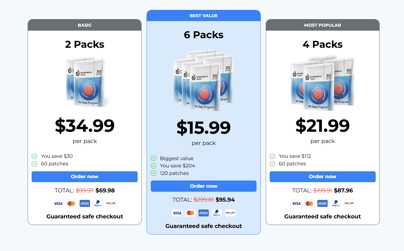This screenshot has width=404, height=251.
Task: Select the BEST VALUE header tab
Action: tap(203, 16)
